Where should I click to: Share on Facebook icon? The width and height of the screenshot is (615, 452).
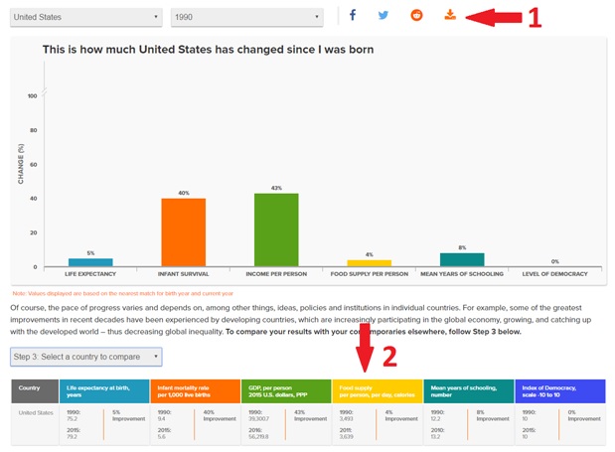click(353, 16)
